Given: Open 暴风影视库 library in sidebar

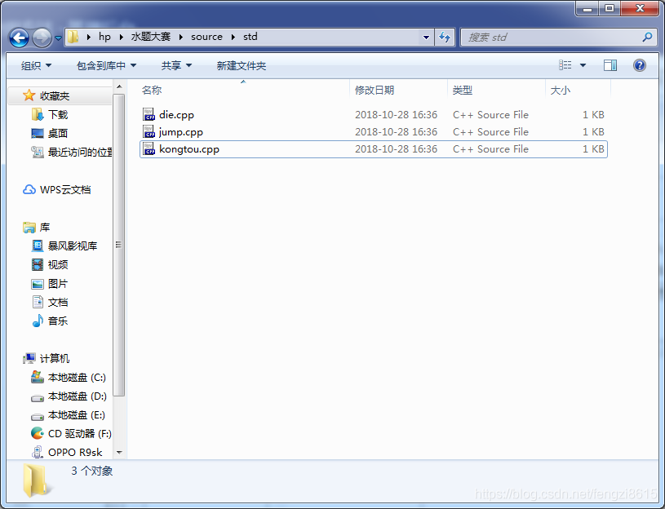Looking at the screenshot, I should 72,246.
